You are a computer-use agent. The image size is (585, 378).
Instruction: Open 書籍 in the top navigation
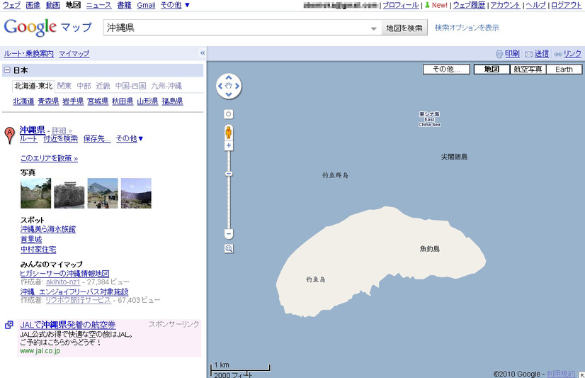coord(124,5)
